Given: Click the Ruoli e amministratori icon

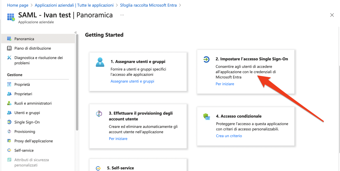Looking at the screenshot, I should [9, 103].
